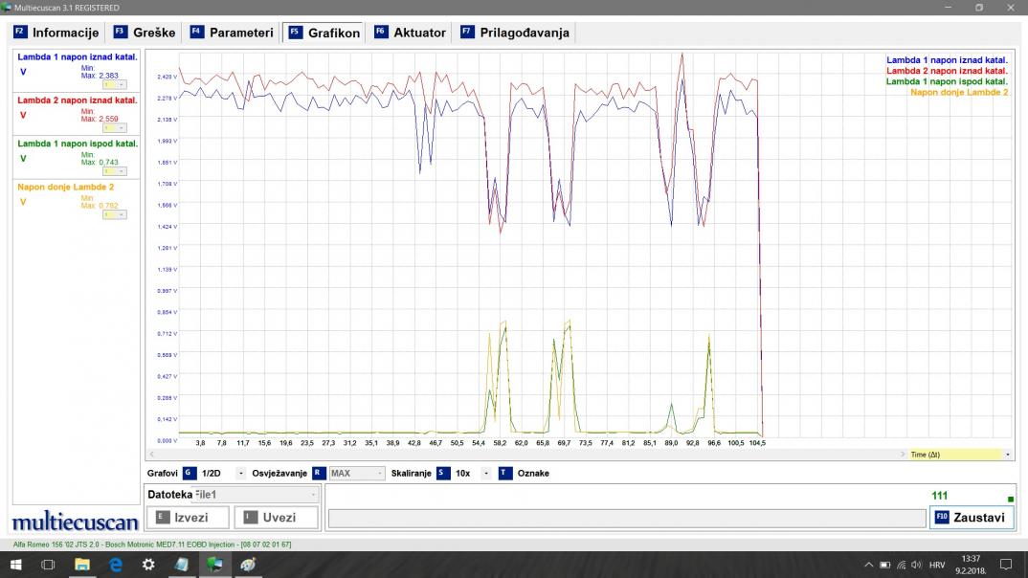
Task: Click the Oznake label
Action: tap(533, 473)
